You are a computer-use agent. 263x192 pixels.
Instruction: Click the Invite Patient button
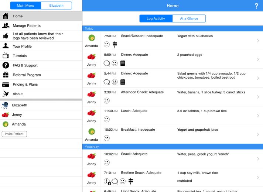[14, 134]
